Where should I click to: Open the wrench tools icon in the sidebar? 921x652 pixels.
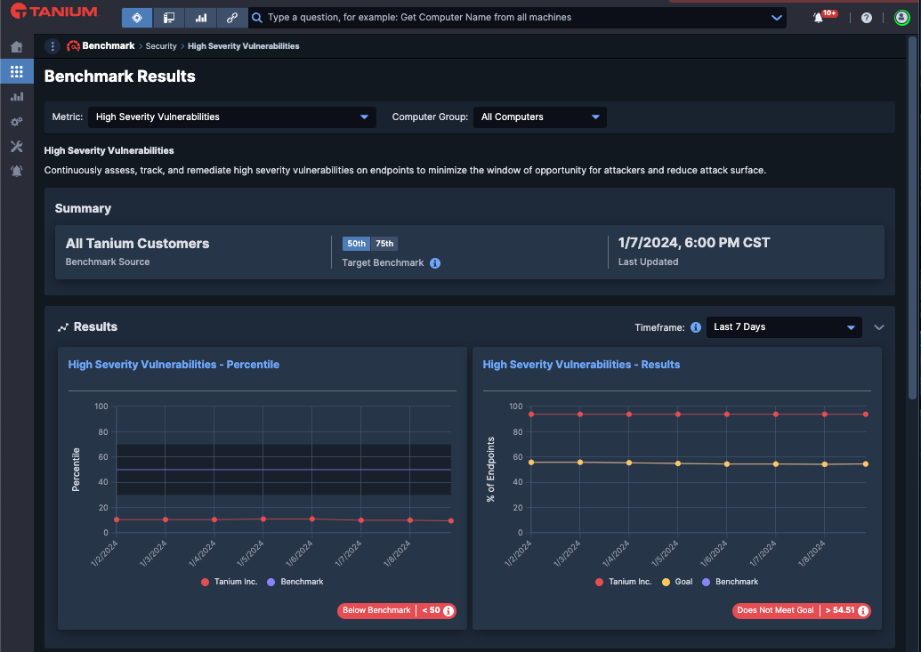[16, 146]
